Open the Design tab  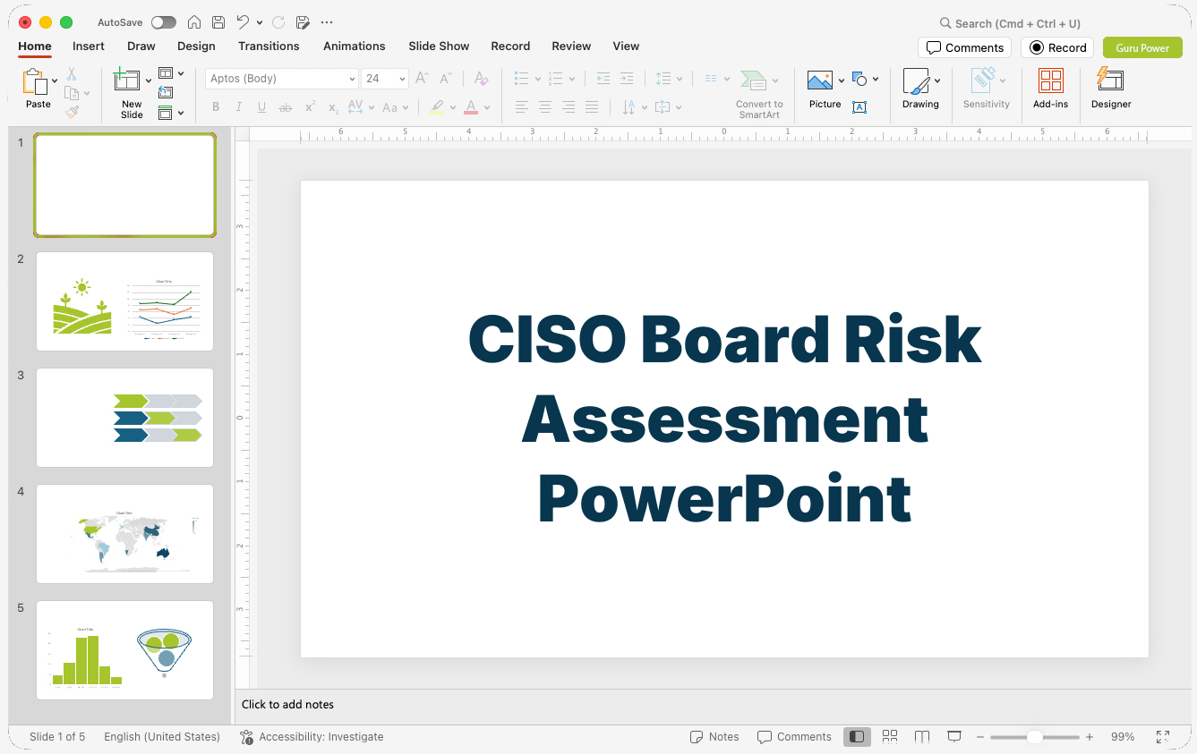(196, 47)
